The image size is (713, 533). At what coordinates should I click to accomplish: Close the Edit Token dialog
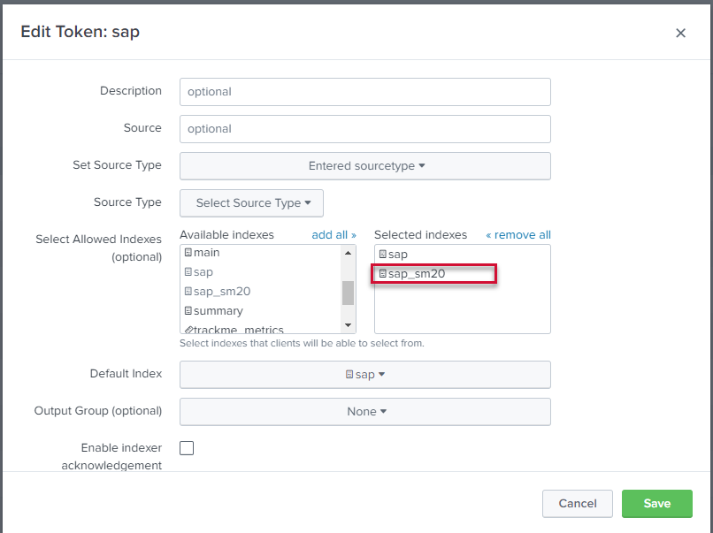click(x=680, y=33)
